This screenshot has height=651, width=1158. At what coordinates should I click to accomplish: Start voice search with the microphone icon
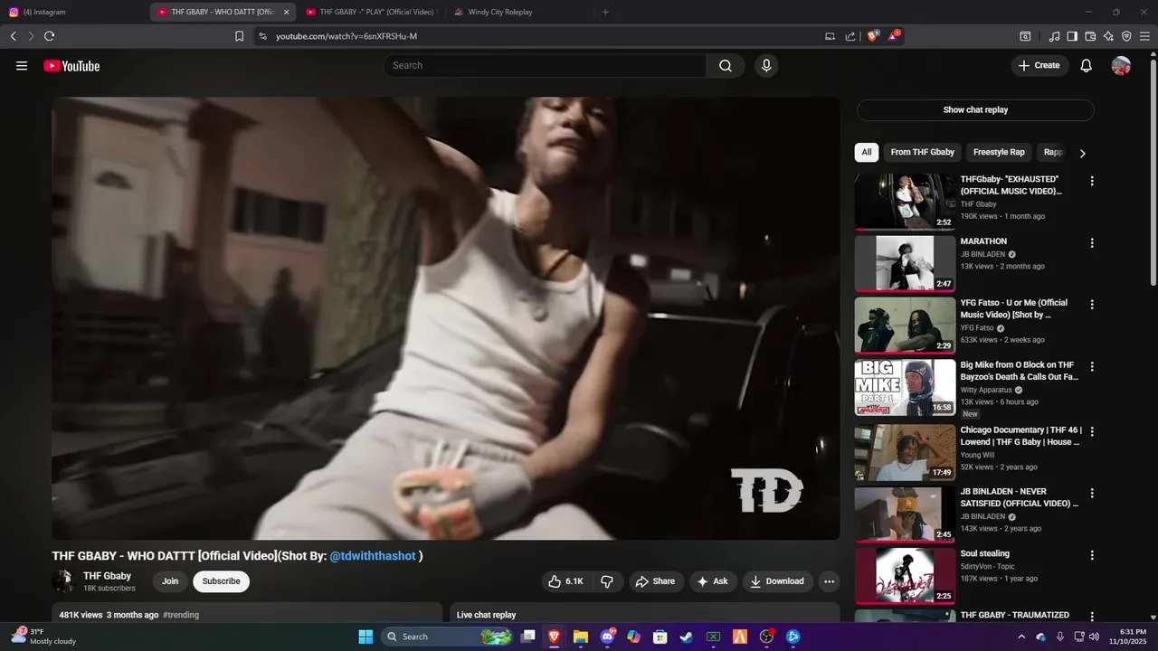click(766, 65)
